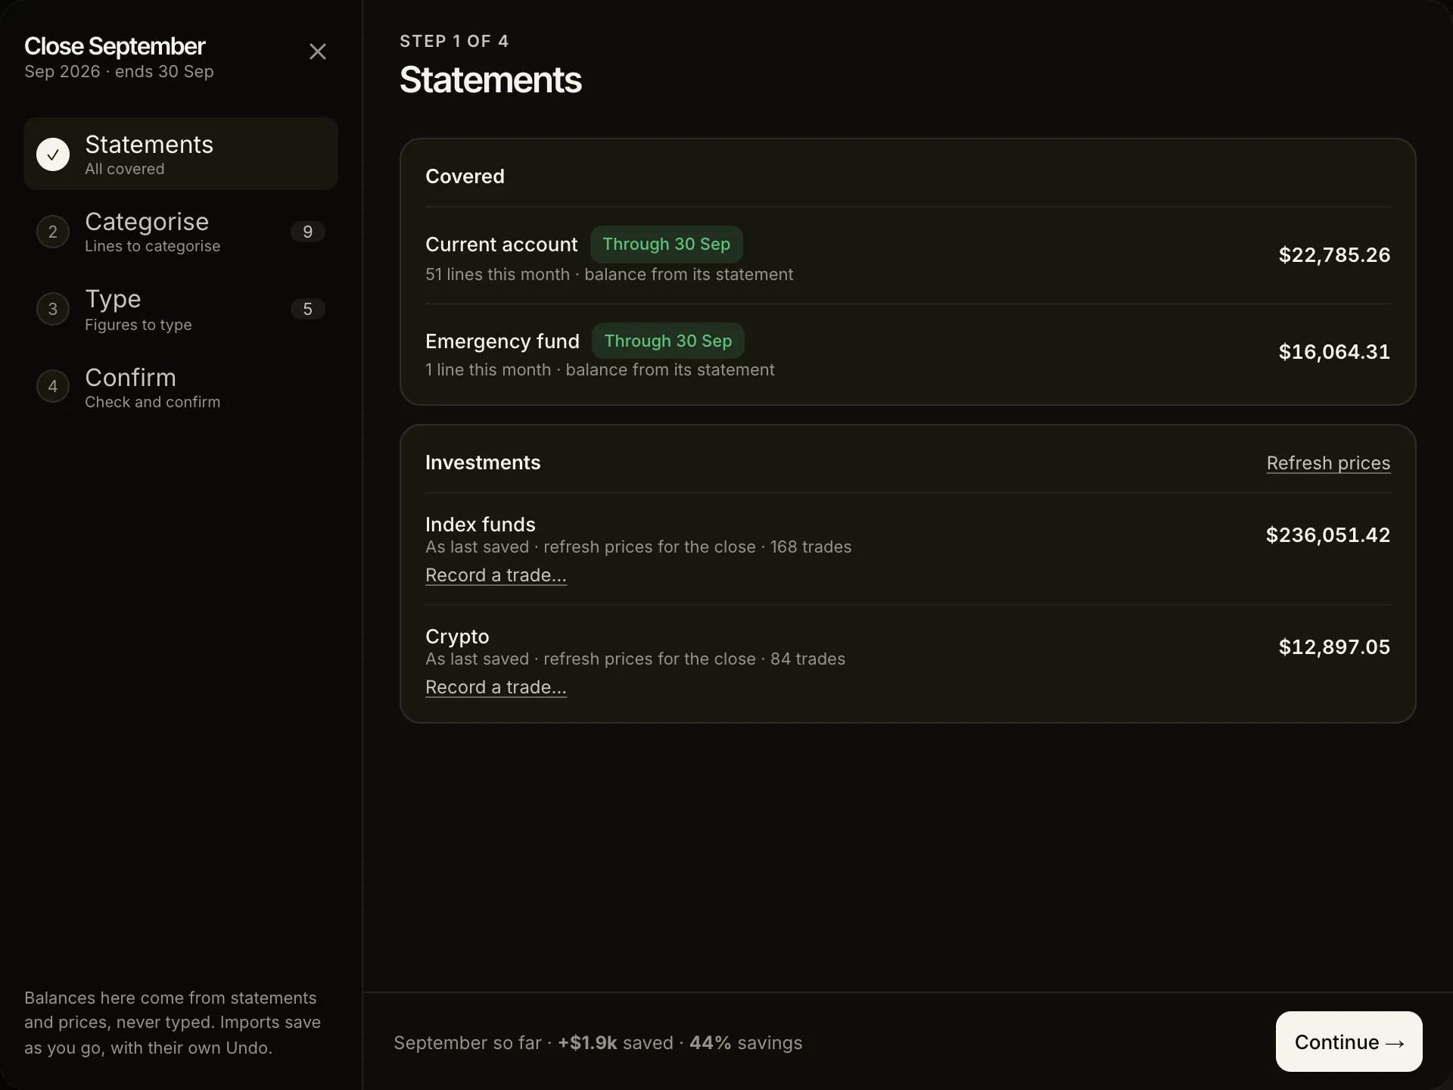Screen dimensions: 1453x1090
Task: Click the step 4 number circle
Action: point(53,387)
